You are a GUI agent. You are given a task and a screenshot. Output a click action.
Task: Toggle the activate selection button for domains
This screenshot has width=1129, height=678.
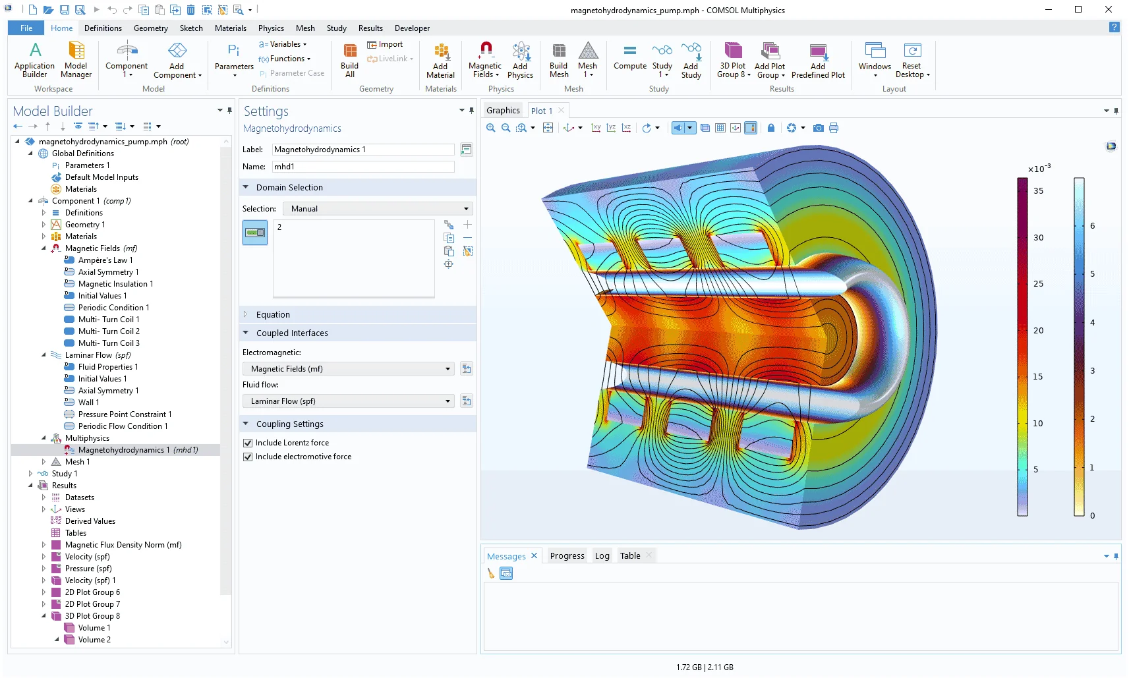pyautogui.click(x=255, y=233)
